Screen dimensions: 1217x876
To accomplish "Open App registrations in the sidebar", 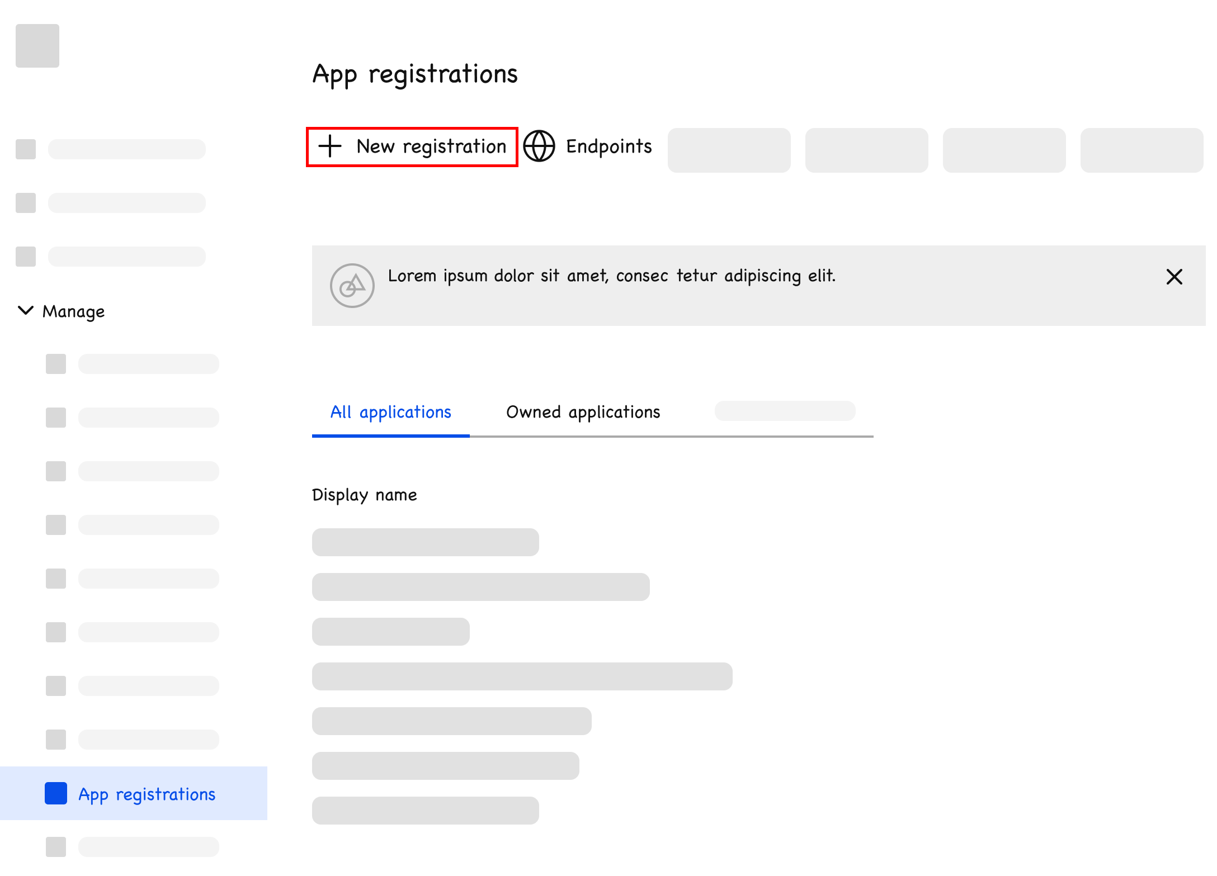I will (147, 794).
